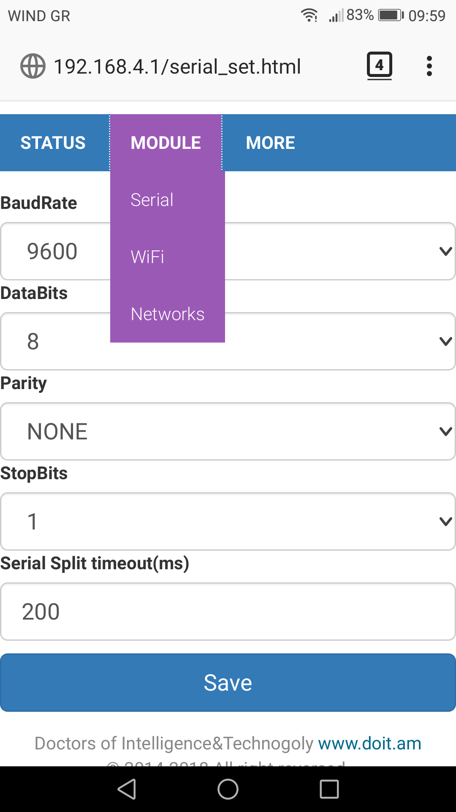This screenshot has height=812, width=456.
Task: Open the browser three-dot overflow menu
Action: (429, 66)
